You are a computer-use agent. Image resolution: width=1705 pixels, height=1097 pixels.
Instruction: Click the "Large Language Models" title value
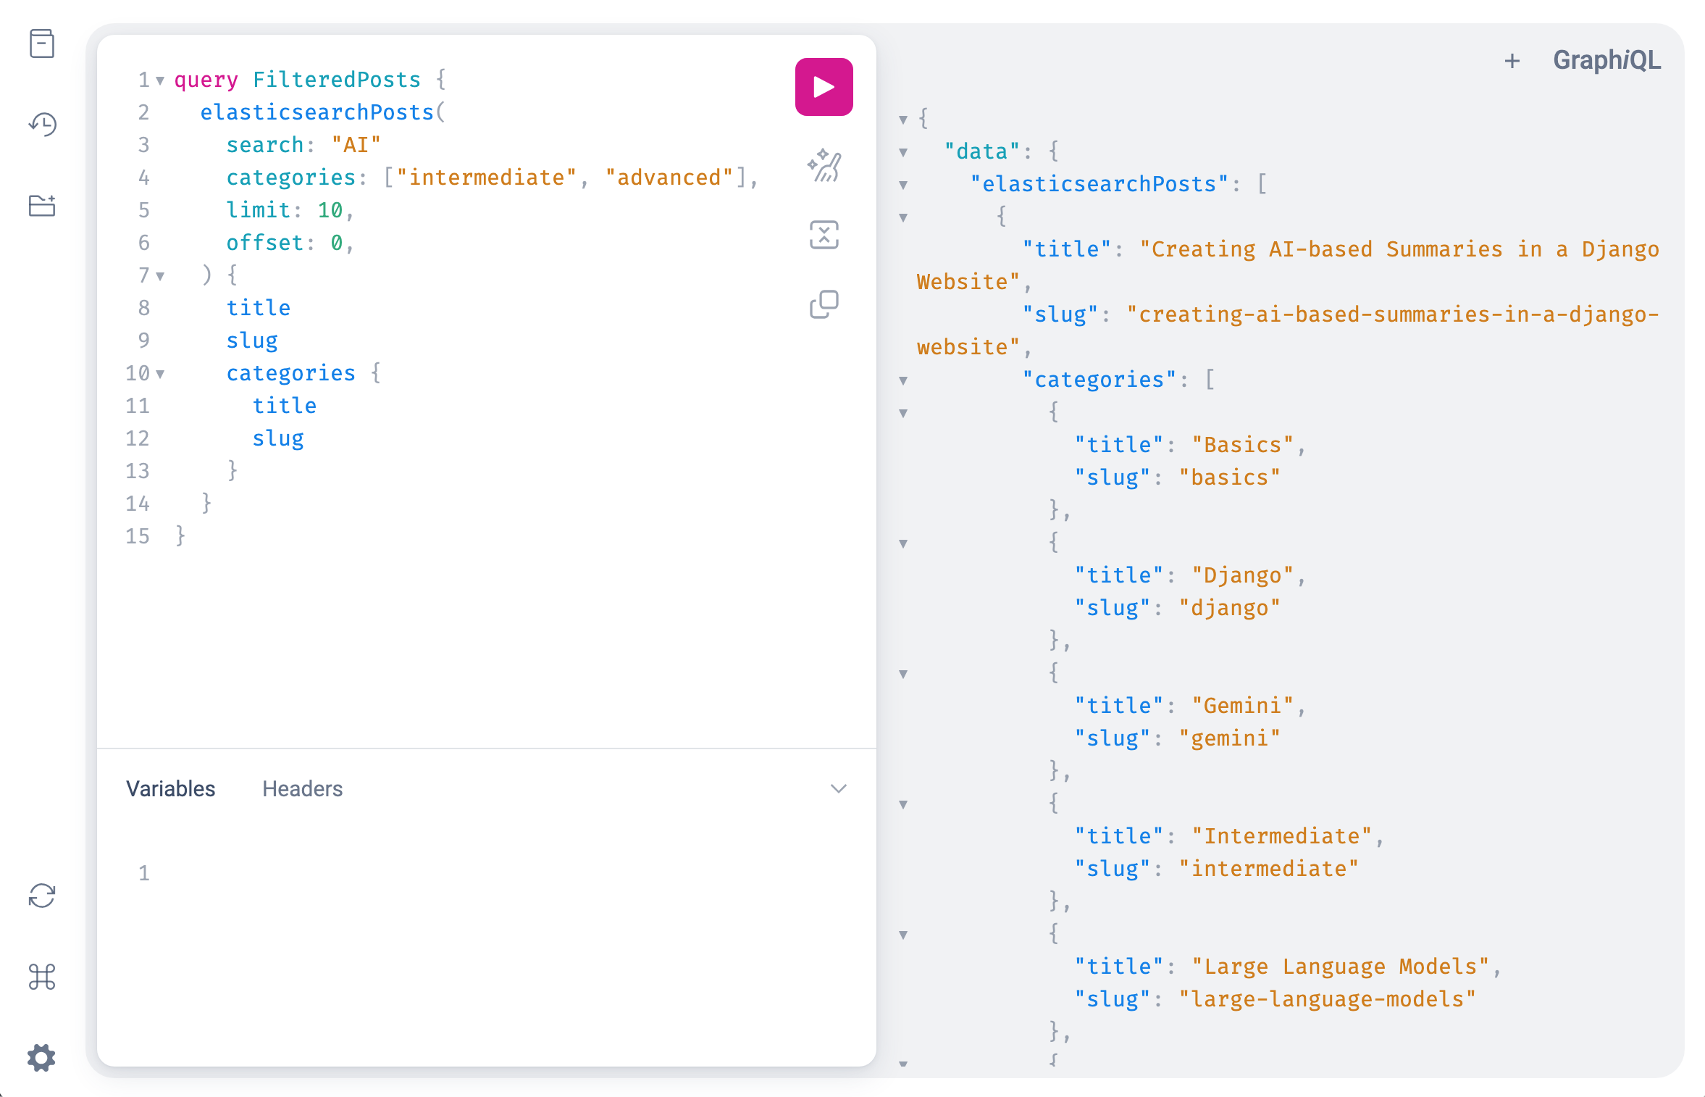click(1341, 967)
